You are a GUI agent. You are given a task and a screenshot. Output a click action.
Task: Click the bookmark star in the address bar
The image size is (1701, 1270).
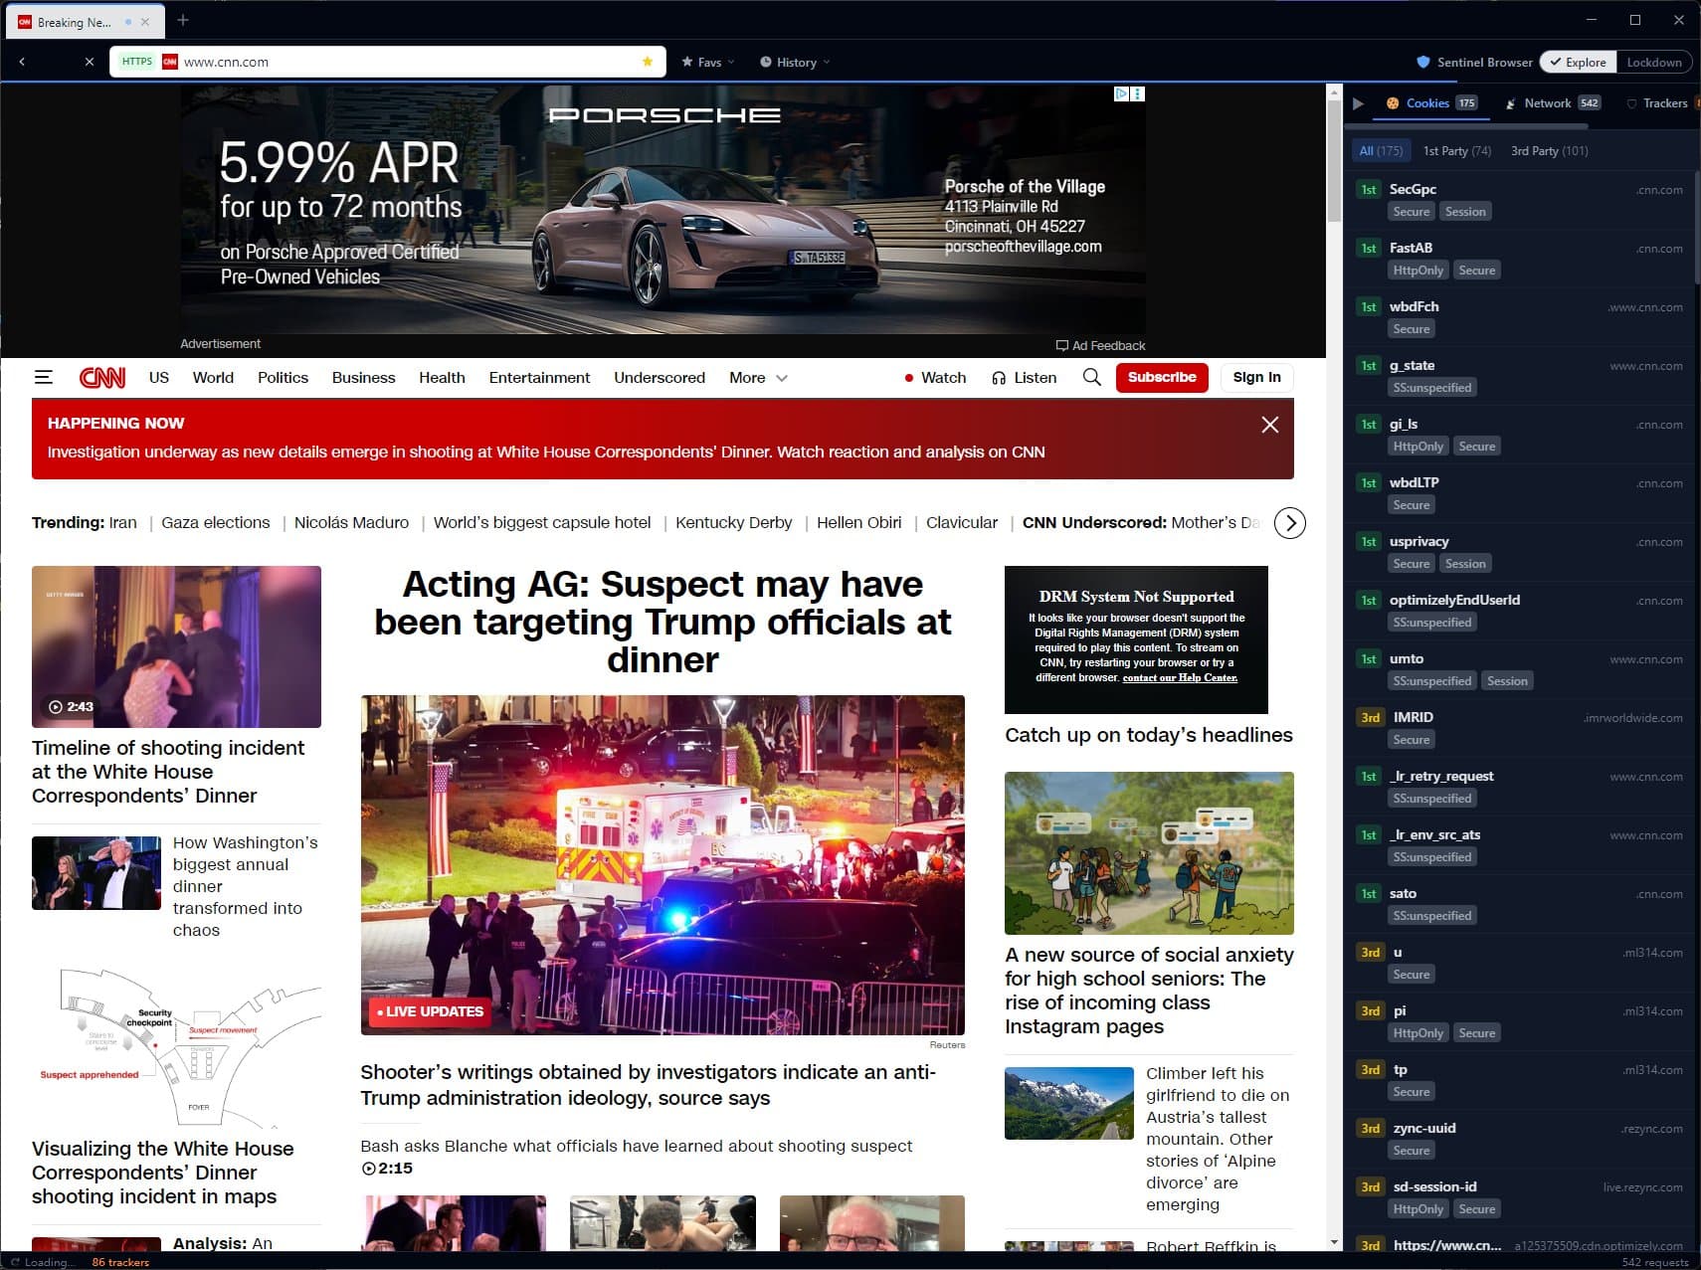point(648,62)
